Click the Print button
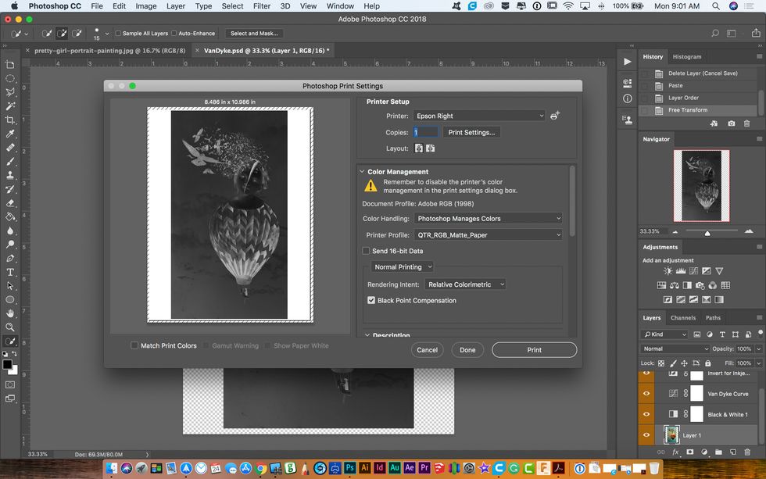 pos(534,349)
